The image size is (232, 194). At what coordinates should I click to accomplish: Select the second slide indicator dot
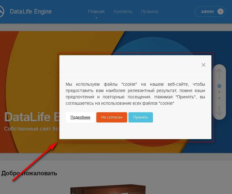(219, 92)
